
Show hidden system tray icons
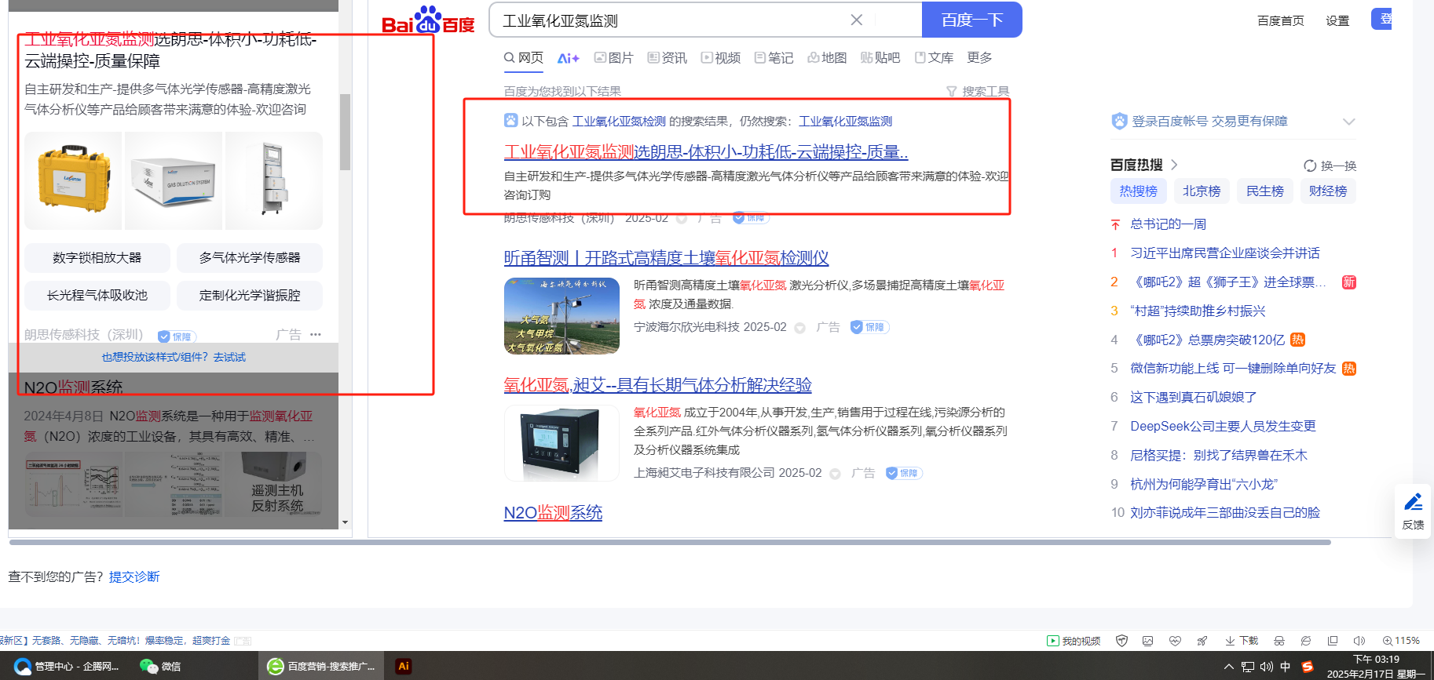click(x=1228, y=667)
